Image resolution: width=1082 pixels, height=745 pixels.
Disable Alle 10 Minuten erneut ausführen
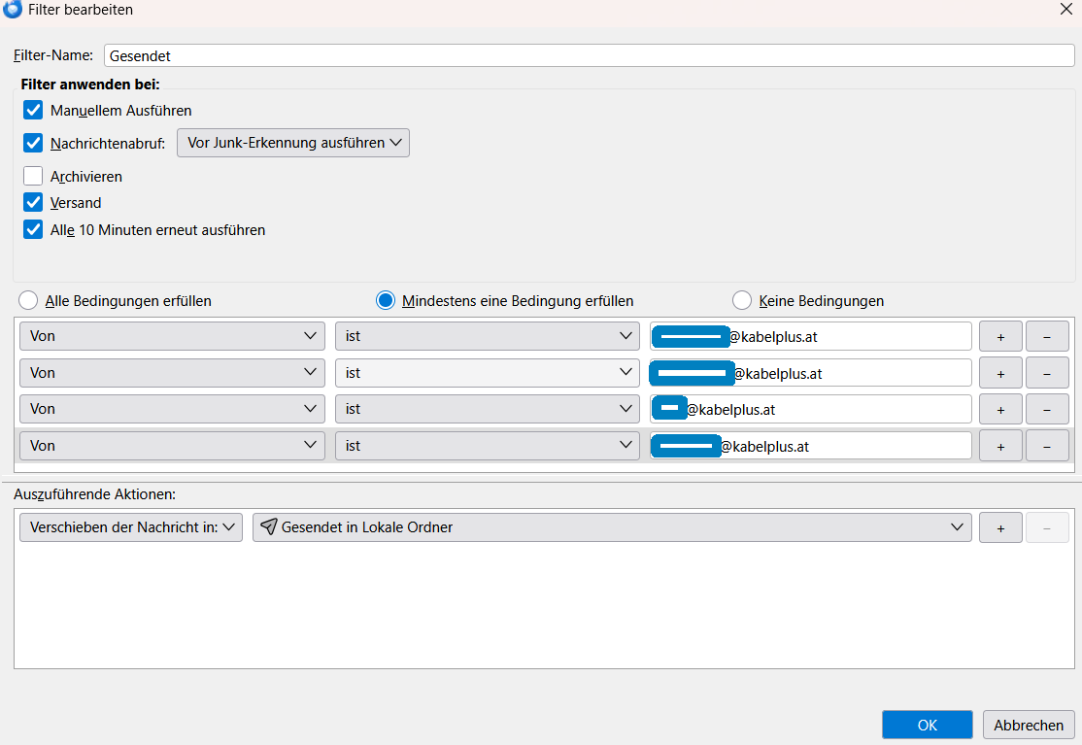pos(33,229)
